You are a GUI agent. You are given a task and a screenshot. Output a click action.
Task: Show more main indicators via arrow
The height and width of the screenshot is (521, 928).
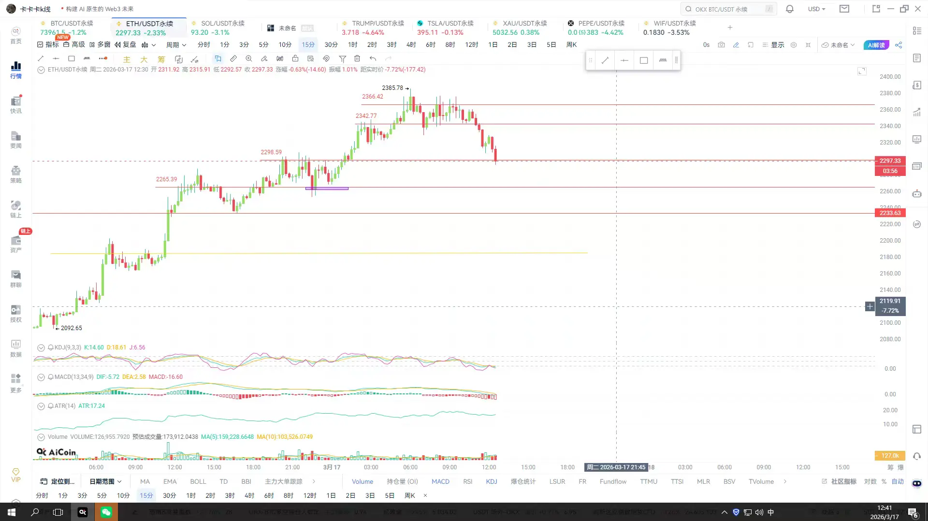click(x=314, y=481)
